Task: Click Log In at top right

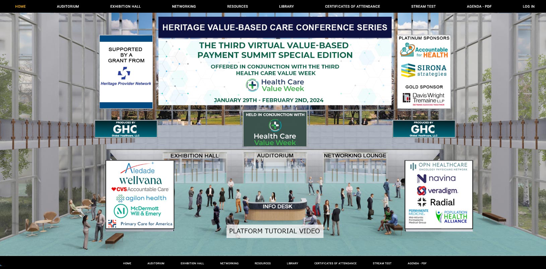Action: [529, 6]
